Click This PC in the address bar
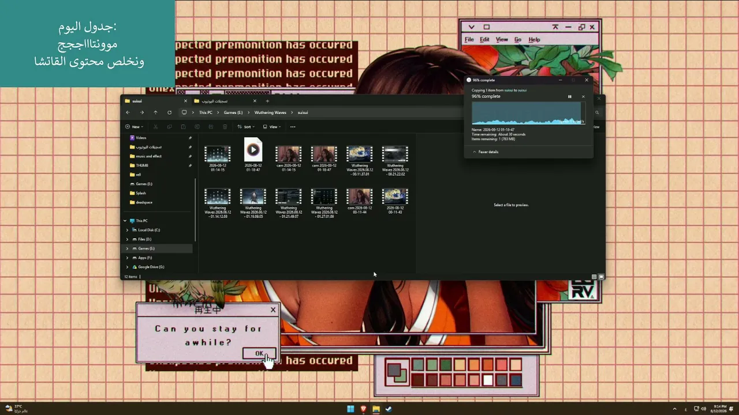This screenshot has width=739, height=415. click(206, 112)
